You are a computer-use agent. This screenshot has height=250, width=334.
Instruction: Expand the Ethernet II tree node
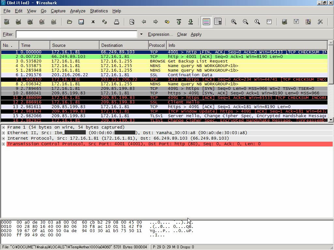point(3,133)
